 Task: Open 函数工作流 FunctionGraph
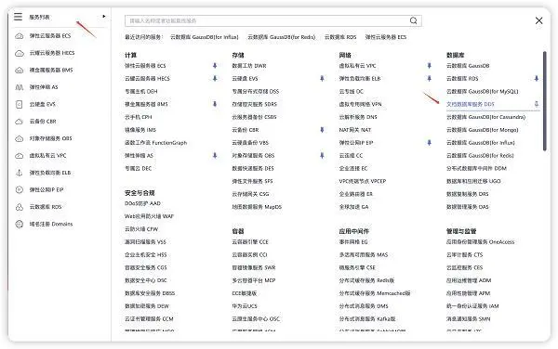click(x=156, y=143)
